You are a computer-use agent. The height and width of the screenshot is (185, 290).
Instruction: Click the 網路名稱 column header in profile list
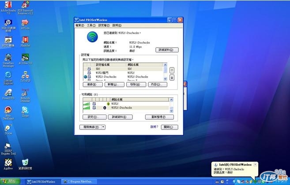145,65
